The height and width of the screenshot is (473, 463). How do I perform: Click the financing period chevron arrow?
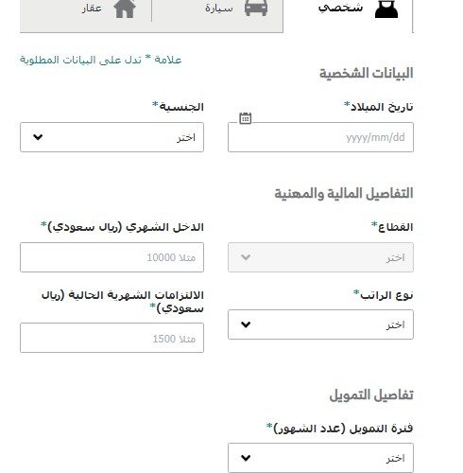pos(246,458)
